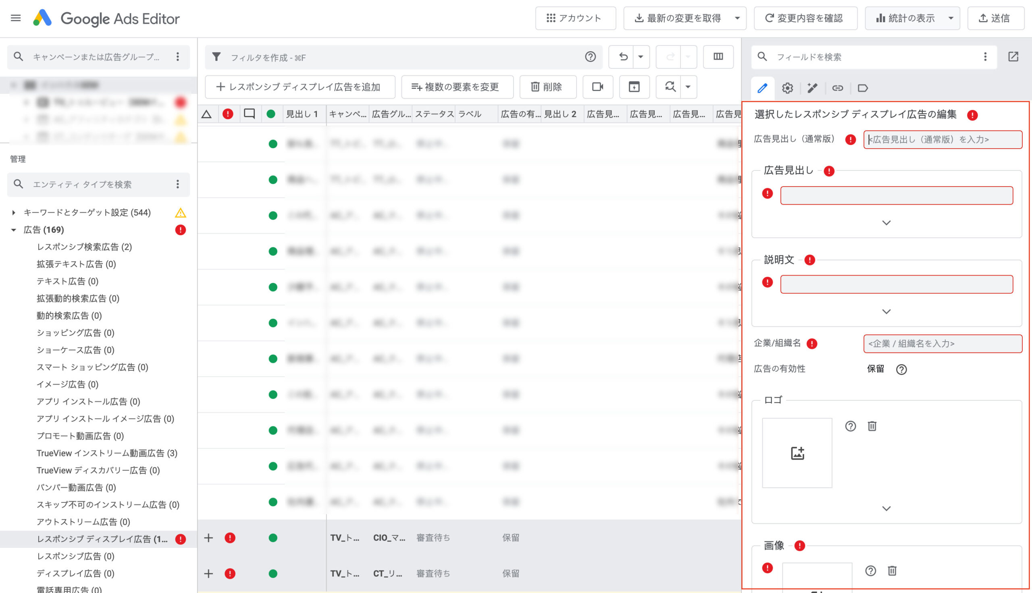Open the hamburger main menu
1032x593 pixels.
pos(15,18)
